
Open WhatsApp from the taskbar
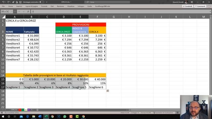pyautogui.click(x=65, y=116)
